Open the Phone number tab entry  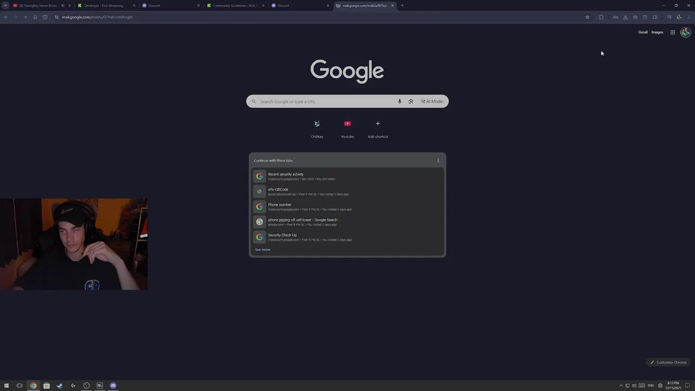(347, 207)
